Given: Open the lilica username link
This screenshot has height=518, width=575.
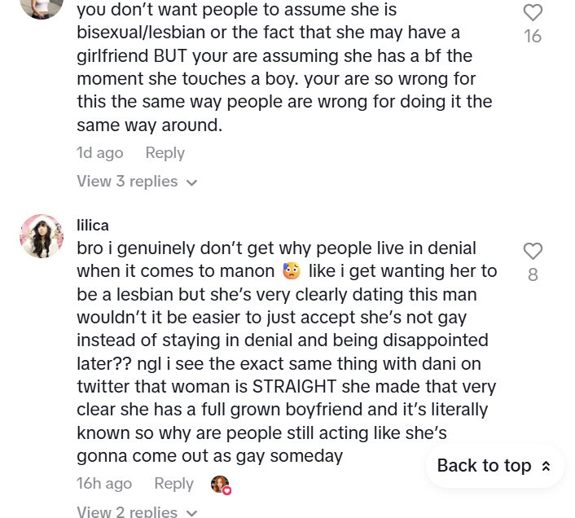Looking at the screenshot, I should [93, 225].
